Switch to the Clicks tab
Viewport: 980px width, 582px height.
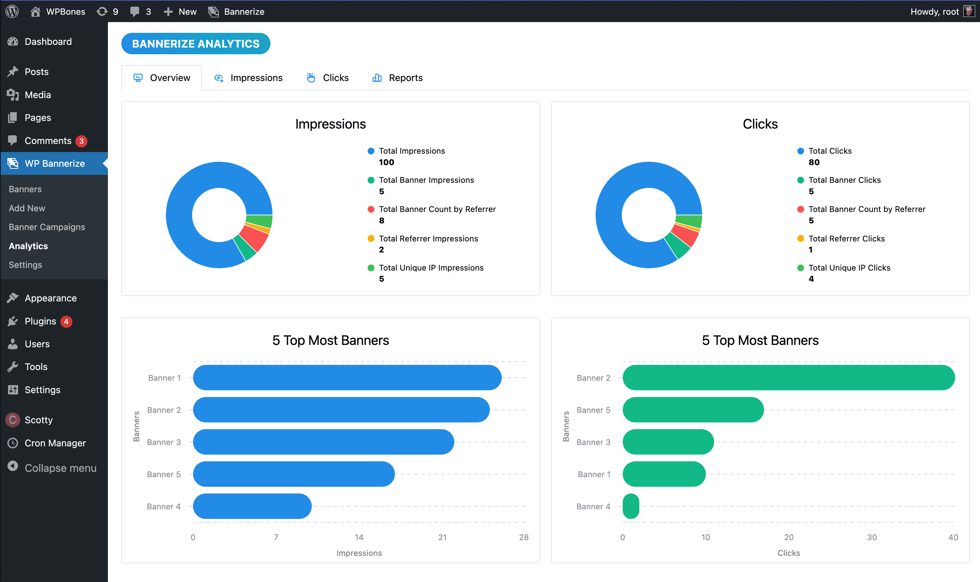(x=327, y=78)
